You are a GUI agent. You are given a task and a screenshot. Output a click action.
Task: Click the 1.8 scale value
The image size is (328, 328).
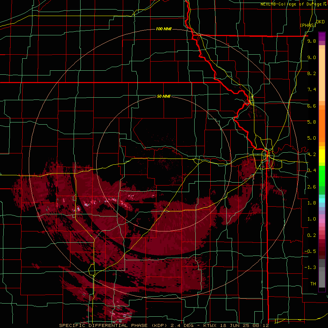[312, 203]
